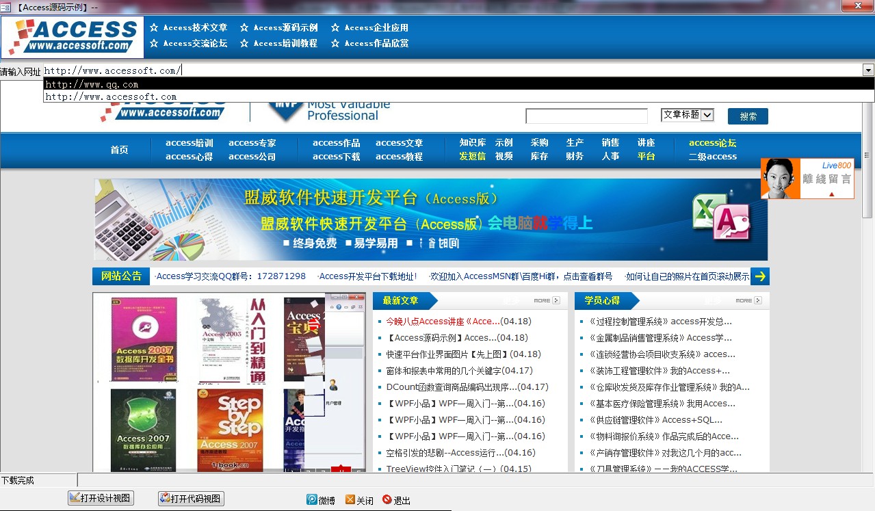Open DCount函数查询商品编码 article link
The image size is (875, 511).
point(467,387)
